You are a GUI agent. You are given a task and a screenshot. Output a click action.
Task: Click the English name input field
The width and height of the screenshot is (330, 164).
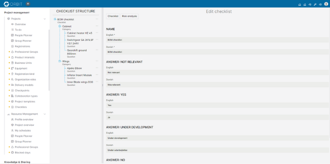(x=217, y=40)
